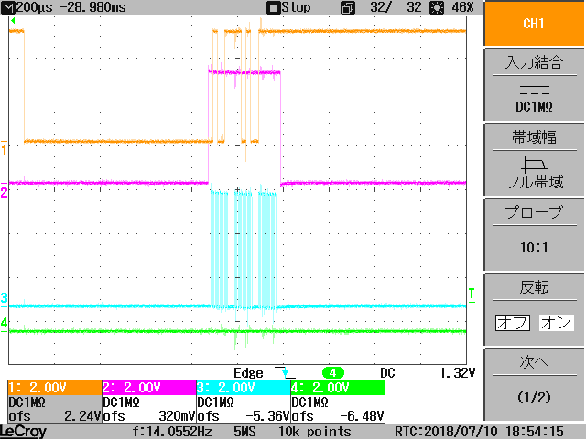Click the bandwidth filter shape icon
Screen dimensions: 586x439
point(535,164)
